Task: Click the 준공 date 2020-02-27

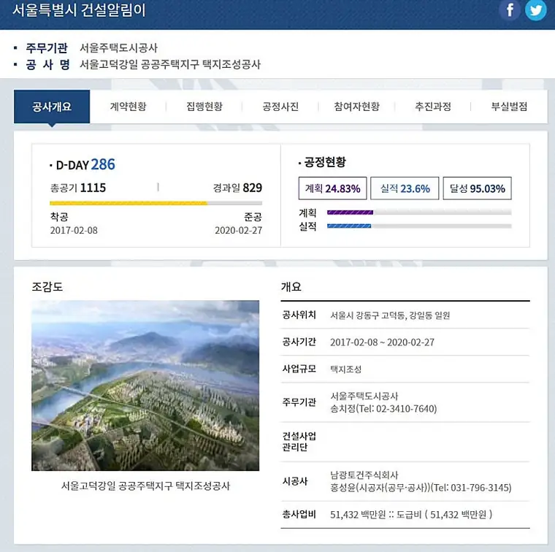Action: 238,230
